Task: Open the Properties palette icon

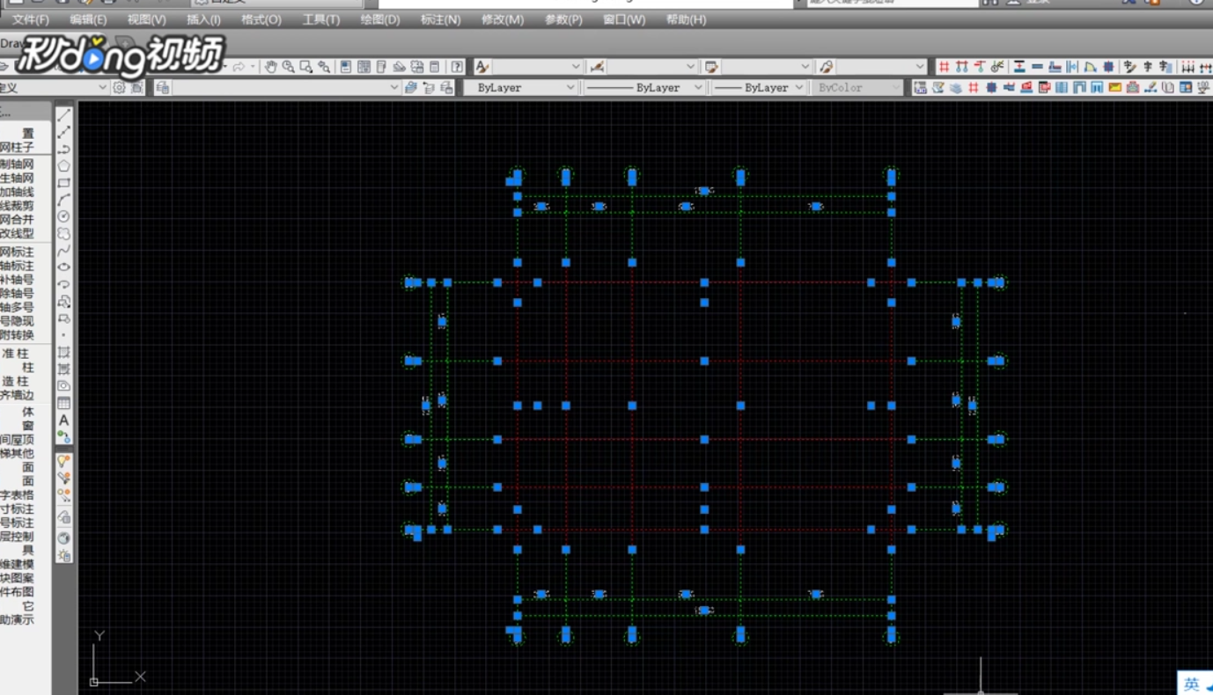Action: click(x=346, y=66)
